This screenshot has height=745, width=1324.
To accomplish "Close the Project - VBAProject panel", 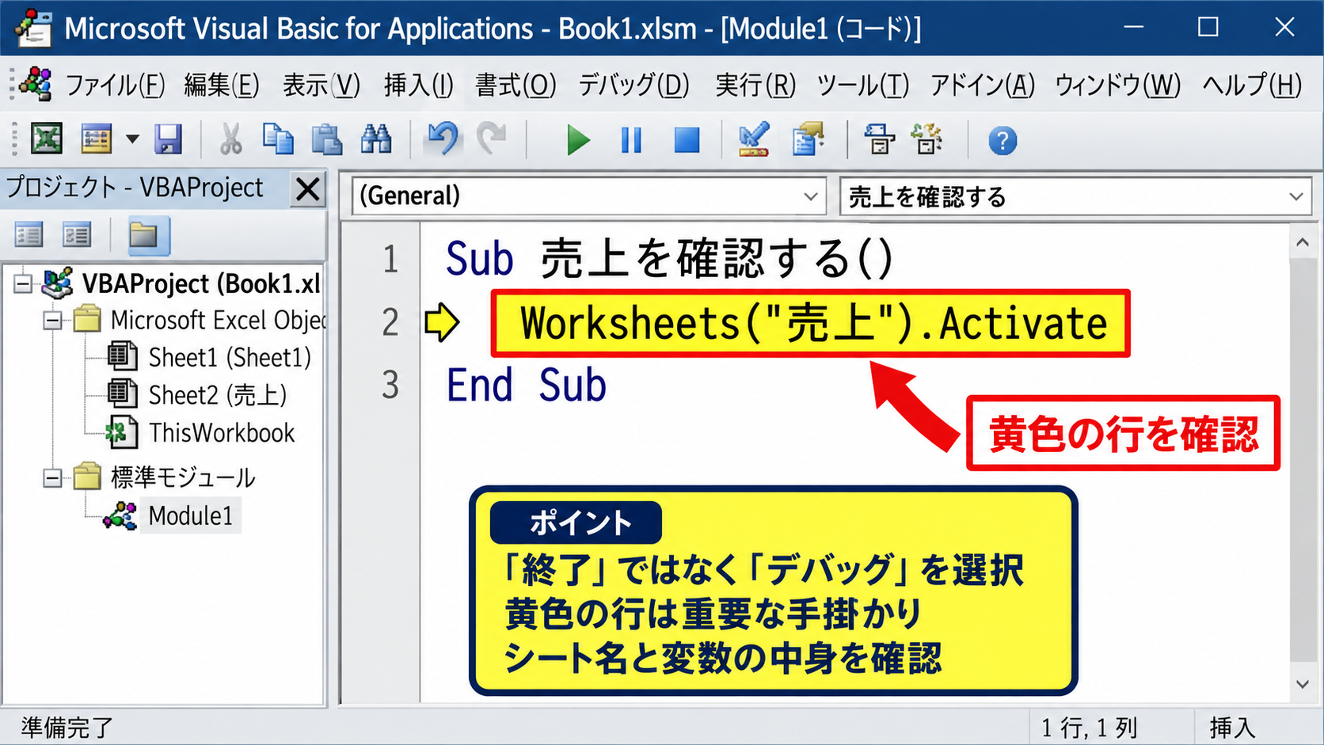I will coord(307,190).
